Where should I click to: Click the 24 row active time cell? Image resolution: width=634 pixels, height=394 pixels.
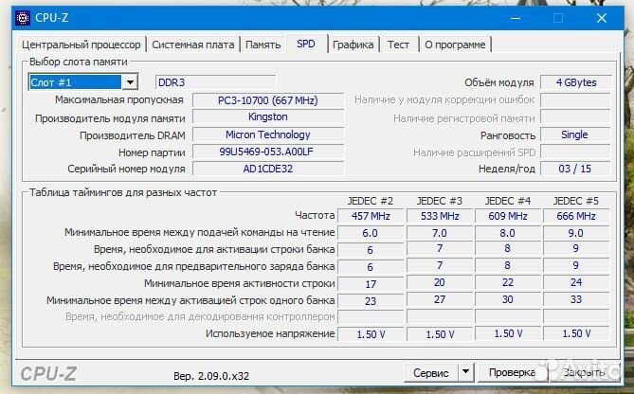tap(576, 282)
